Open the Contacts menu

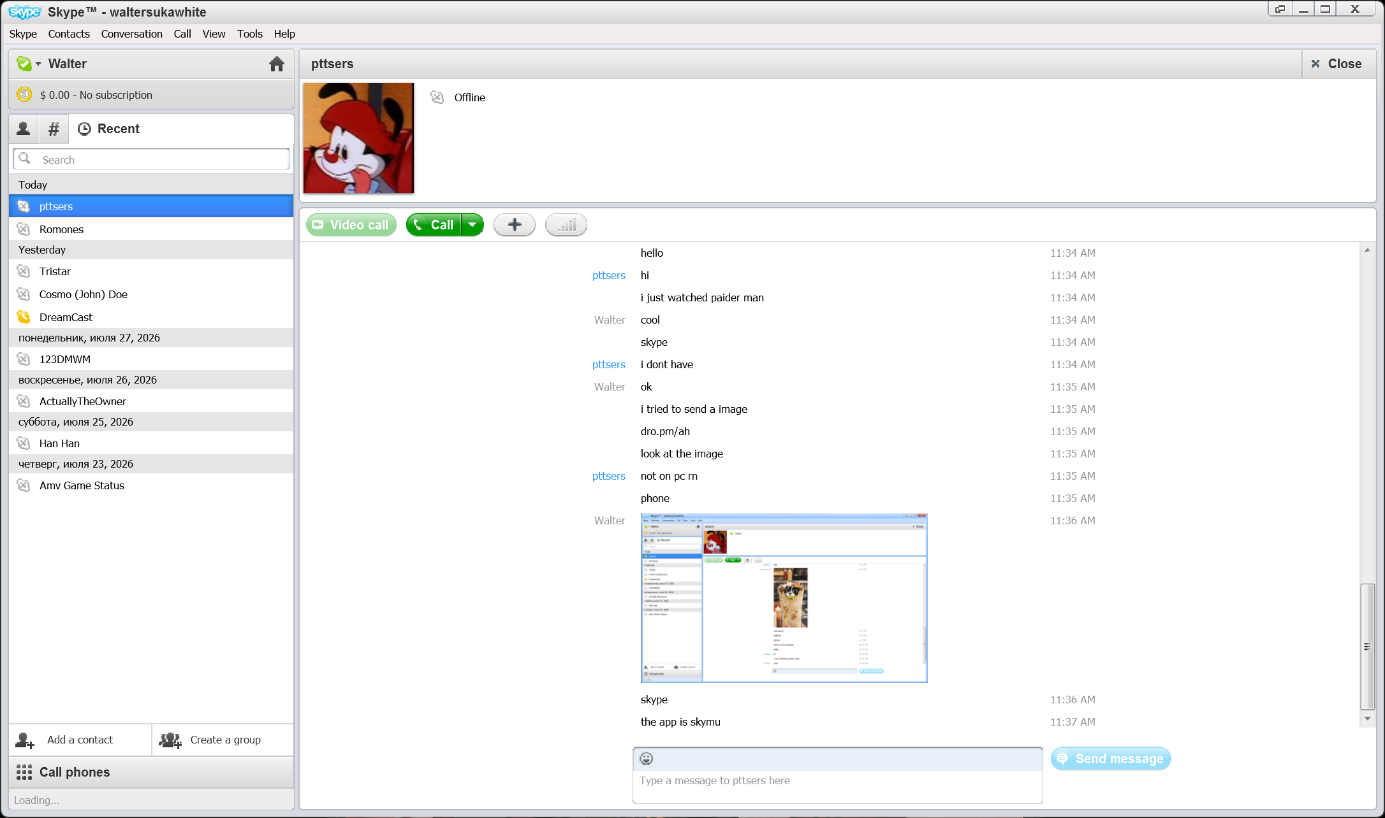point(69,34)
